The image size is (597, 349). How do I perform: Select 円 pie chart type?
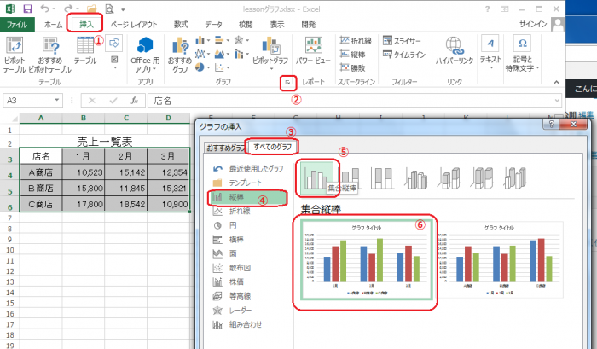224,225
